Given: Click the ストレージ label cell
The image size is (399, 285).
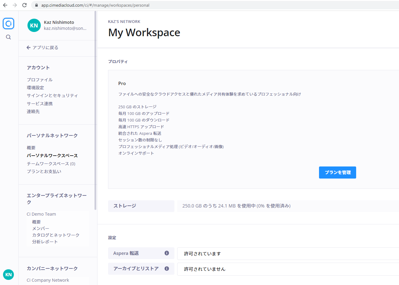Looking at the screenshot, I should click(141, 206).
